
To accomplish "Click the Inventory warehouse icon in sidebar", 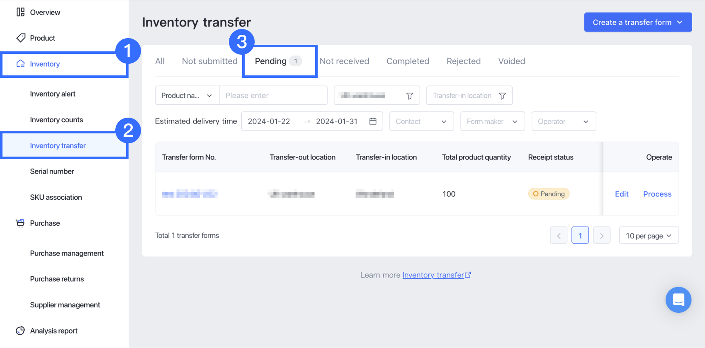I will 20,64.
